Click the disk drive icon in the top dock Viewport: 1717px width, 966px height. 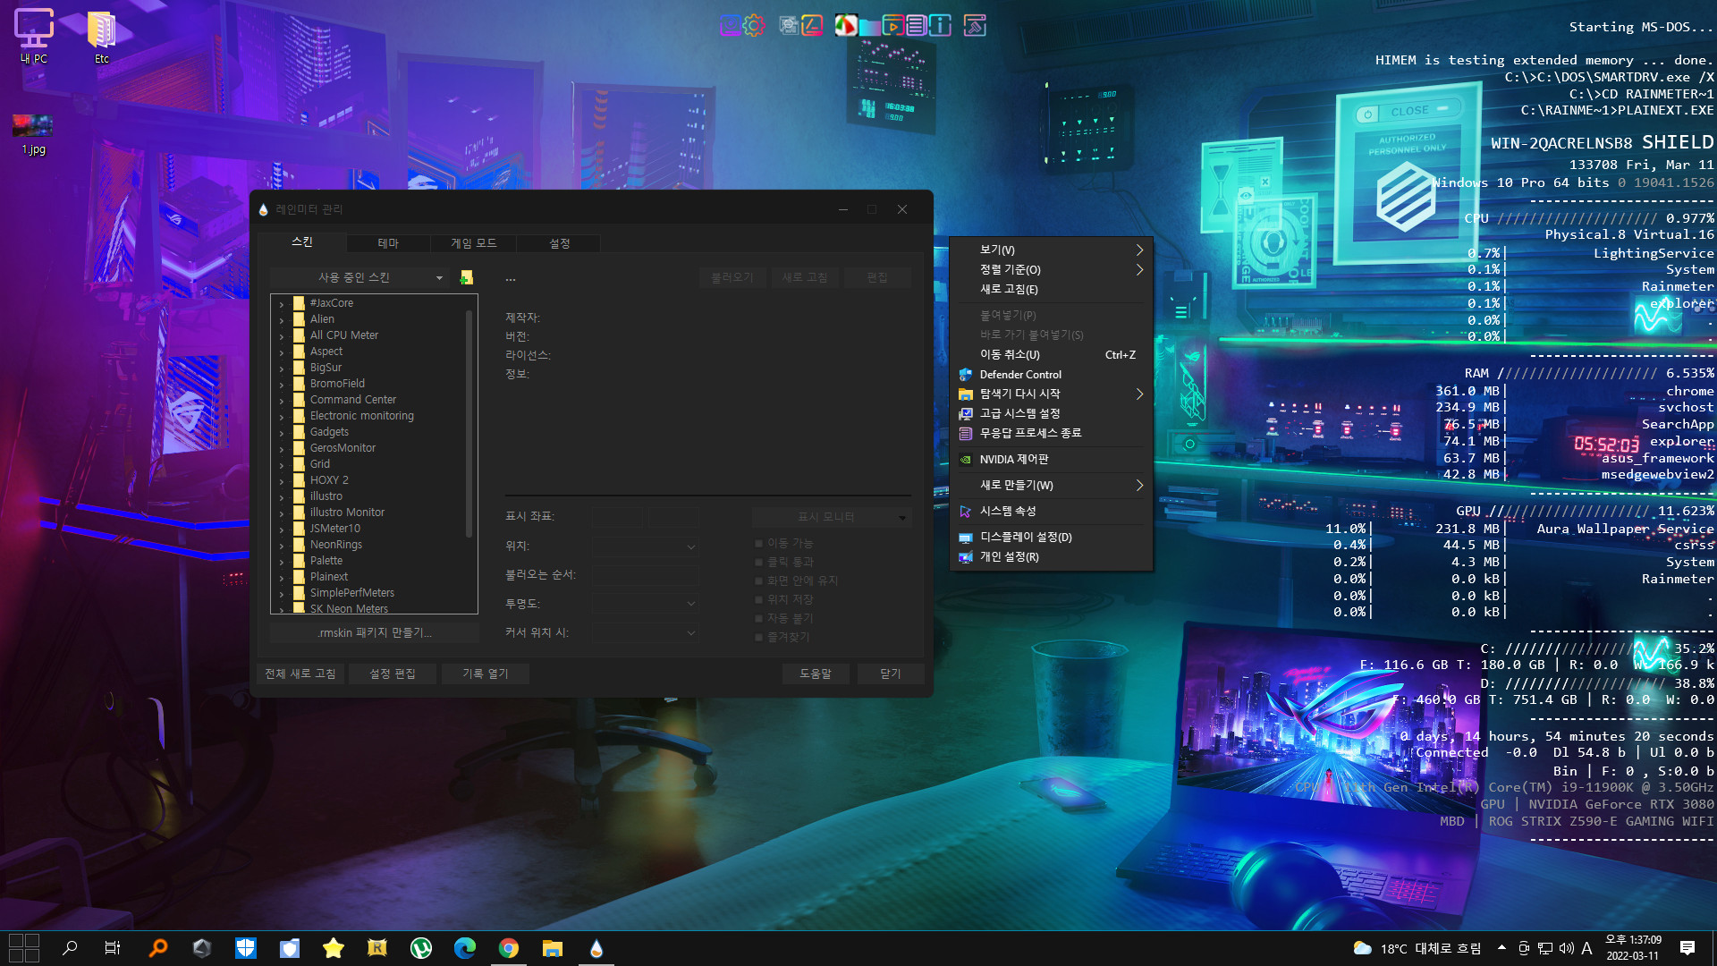pyautogui.click(x=731, y=25)
